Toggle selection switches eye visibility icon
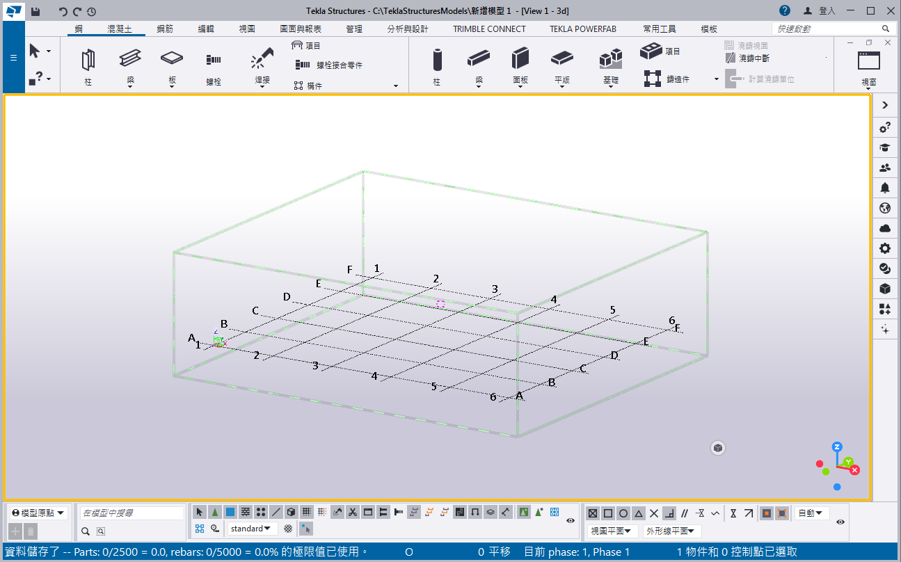Image resolution: width=901 pixels, height=562 pixels. 571,520
